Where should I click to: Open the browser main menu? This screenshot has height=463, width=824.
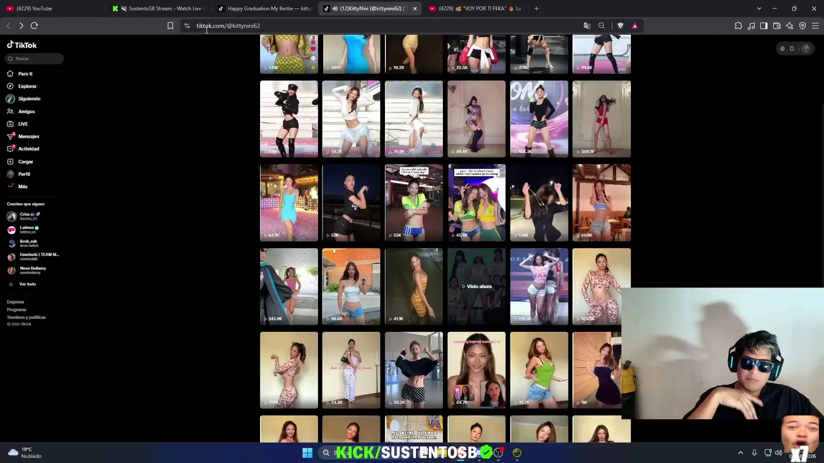[x=816, y=26]
